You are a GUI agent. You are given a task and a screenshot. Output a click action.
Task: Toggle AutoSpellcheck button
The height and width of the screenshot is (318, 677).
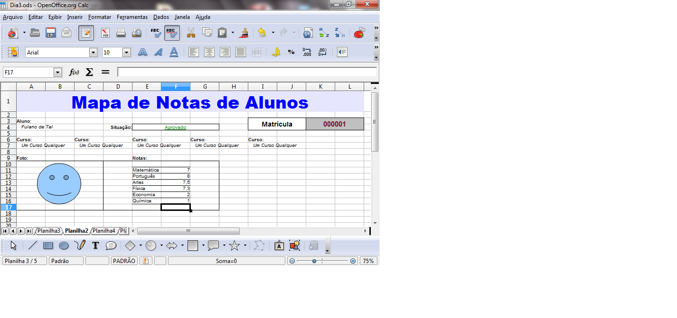tap(172, 33)
